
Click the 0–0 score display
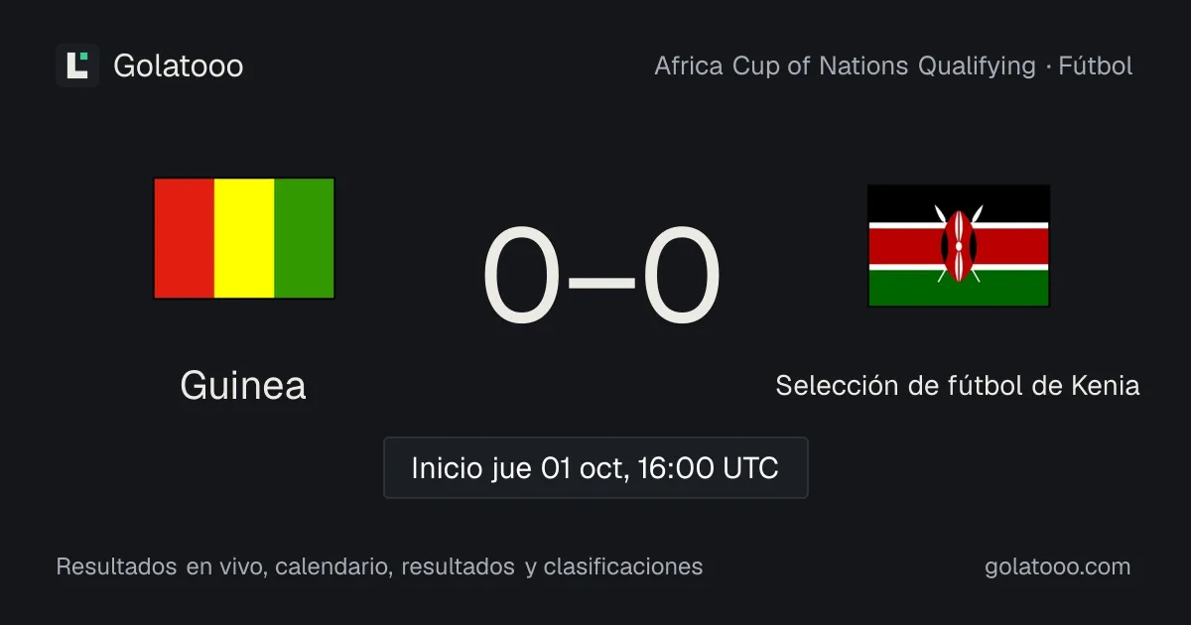pos(600,277)
